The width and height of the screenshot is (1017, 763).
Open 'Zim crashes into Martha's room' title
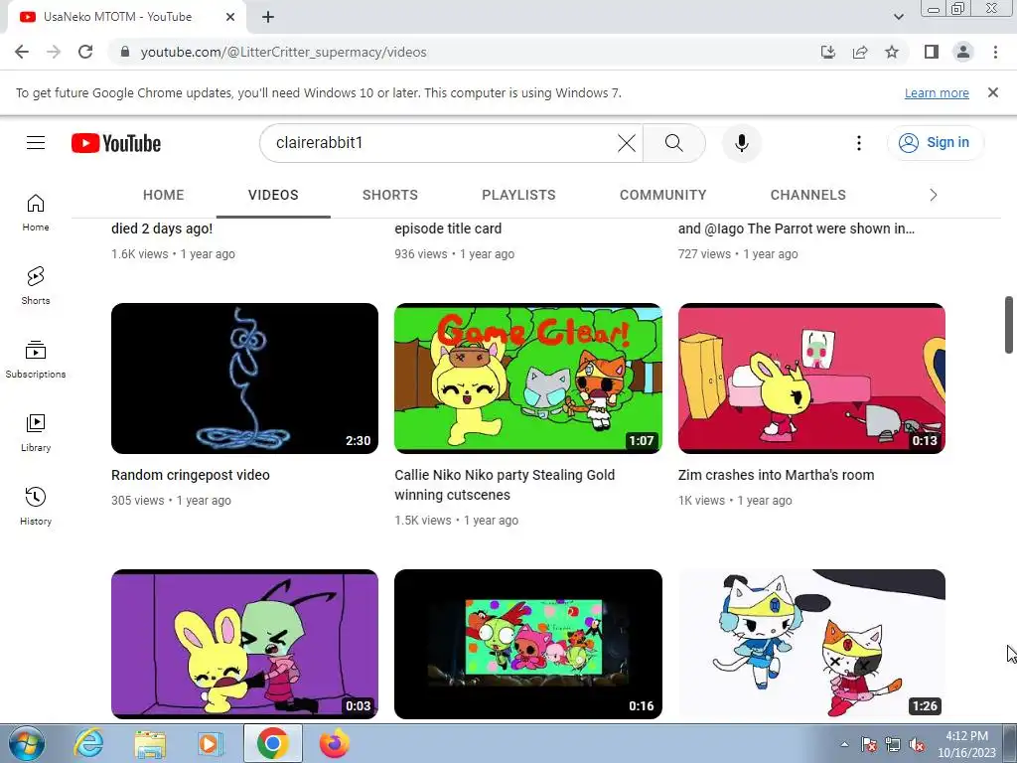click(777, 475)
